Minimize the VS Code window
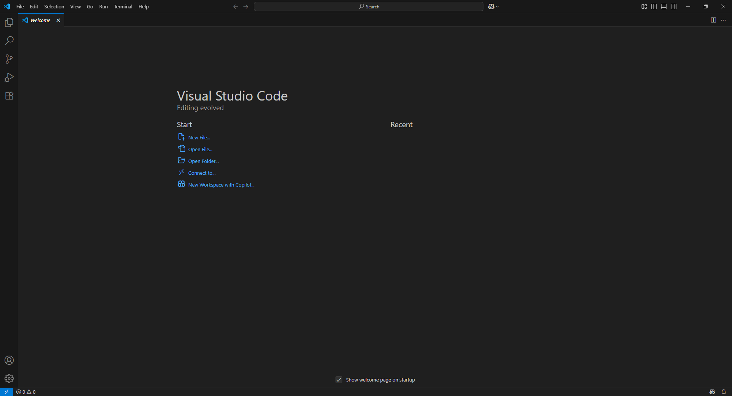 (x=688, y=6)
